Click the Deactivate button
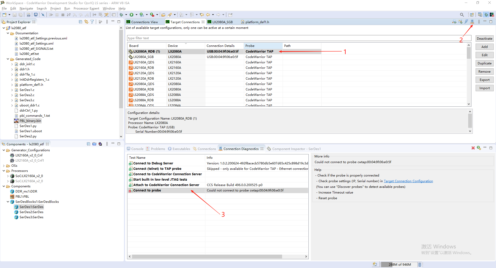 click(x=484, y=38)
